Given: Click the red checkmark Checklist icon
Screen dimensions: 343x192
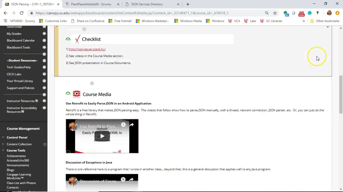Looking at the screenshot, I should tap(77, 39).
